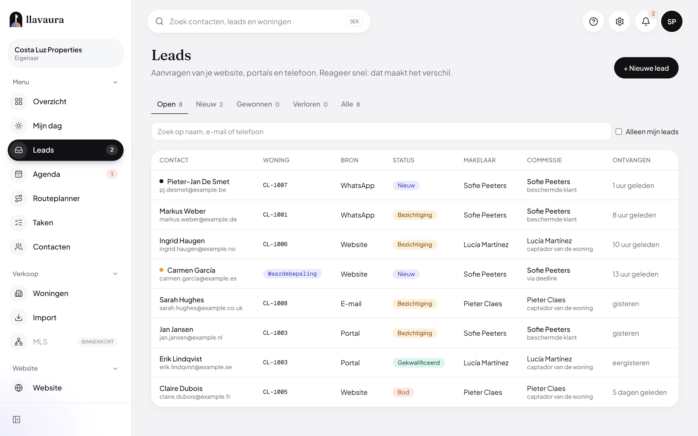Switch to the Nieuw tab
Image resolution: width=698 pixels, height=436 pixels.
click(209, 104)
